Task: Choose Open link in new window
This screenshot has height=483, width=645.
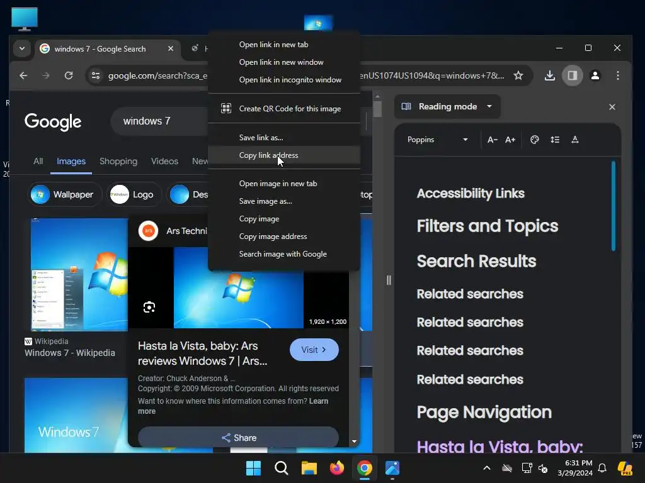Action: pyautogui.click(x=284, y=62)
